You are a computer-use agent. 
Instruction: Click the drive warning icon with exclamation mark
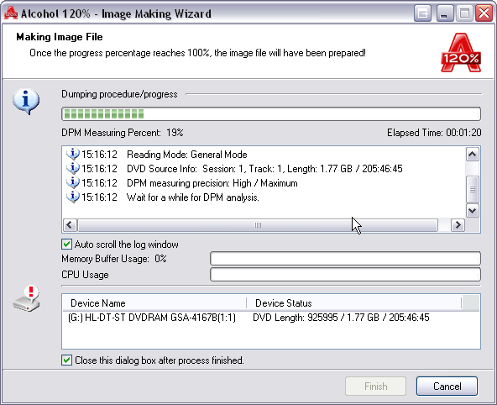click(x=27, y=299)
